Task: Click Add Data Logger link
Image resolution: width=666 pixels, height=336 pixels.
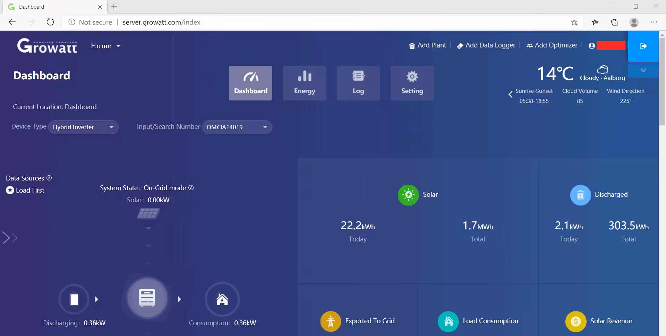Action: (486, 45)
